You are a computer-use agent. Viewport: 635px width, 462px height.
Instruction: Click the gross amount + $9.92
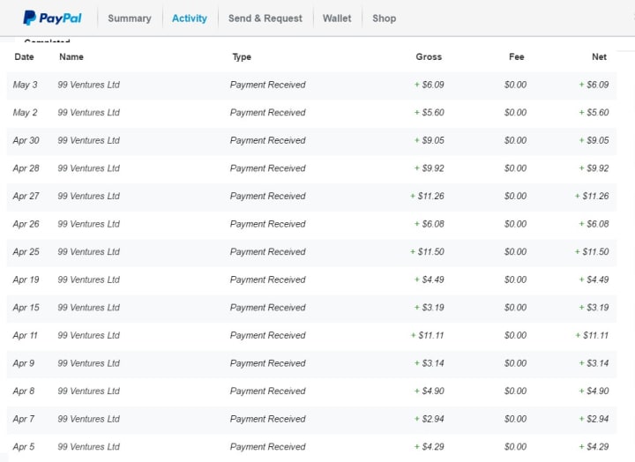430,168
